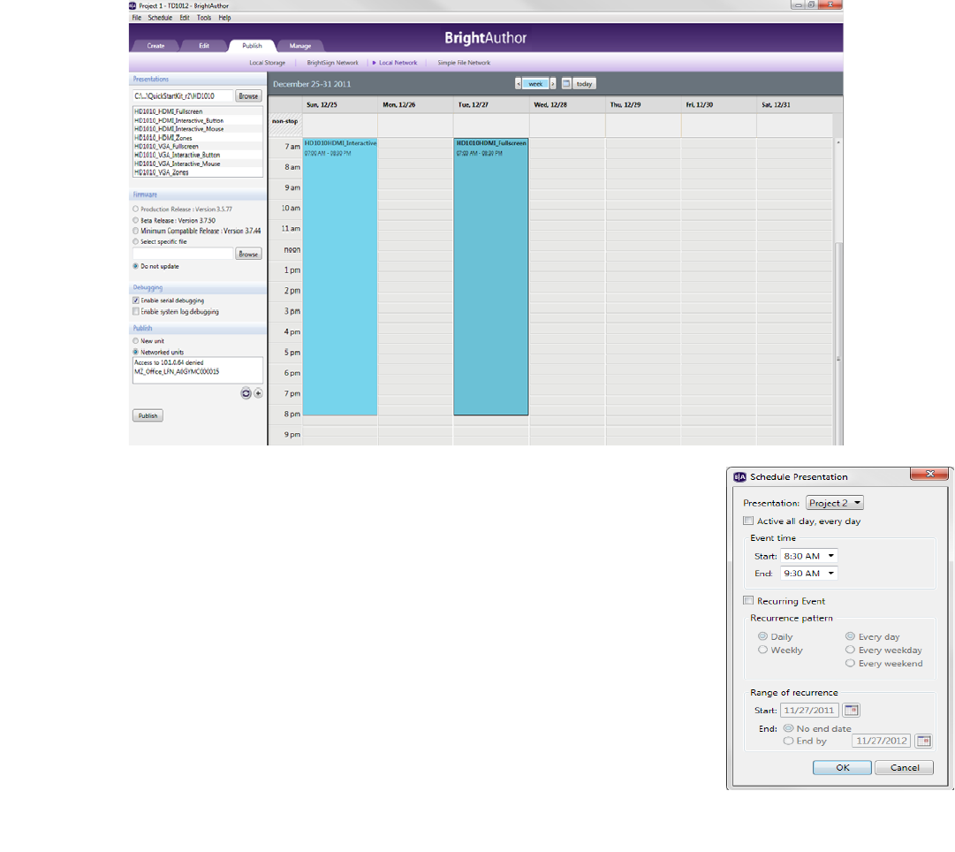This screenshot has width=955, height=852.
Task: Switch to the Create tab
Action: pos(155,46)
